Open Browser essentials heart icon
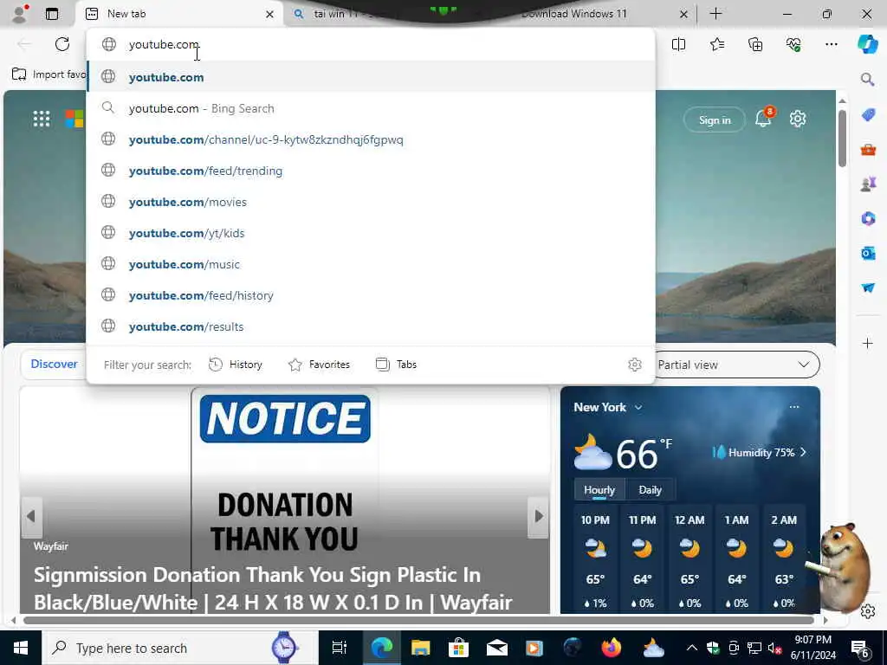 point(793,44)
